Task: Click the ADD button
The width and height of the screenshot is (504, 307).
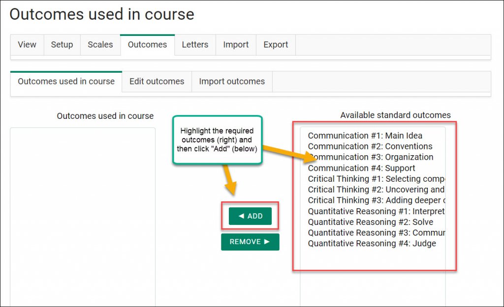Action: [250, 216]
